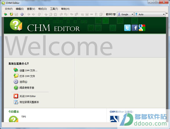Viewport: 170px width, 129px height.
Task: Open the 工具(T) menu
Action: coord(54,9)
